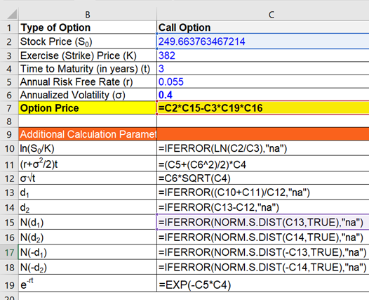369x300 pixels.
Task: Select row 17 header
Action: [x=9, y=252]
